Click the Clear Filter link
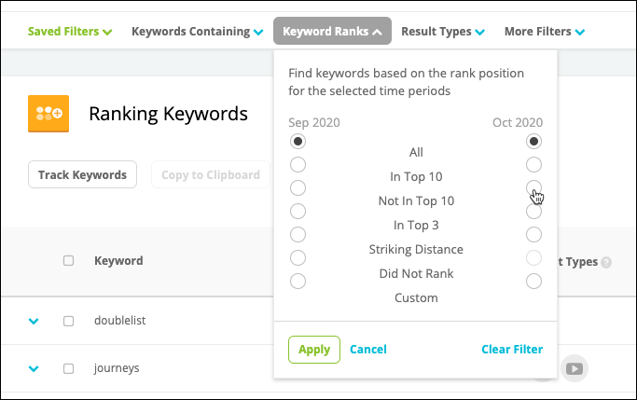This screenshot has width=637, height=400. coord(512,350)
